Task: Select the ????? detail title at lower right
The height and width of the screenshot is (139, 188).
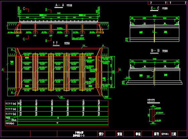Action: [x=151, y=100]
